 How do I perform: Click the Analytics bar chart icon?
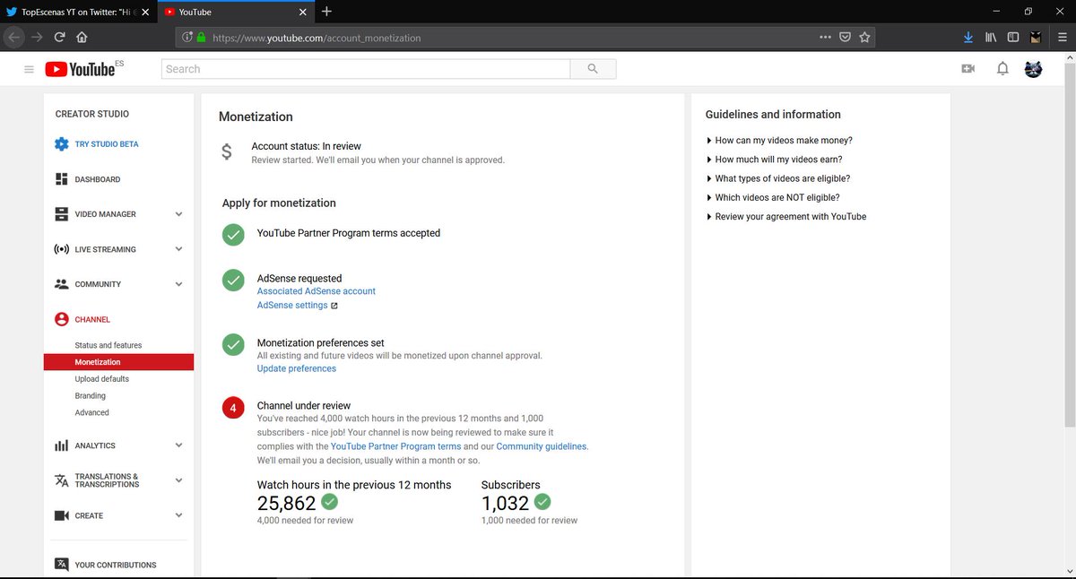click(61, 445)
